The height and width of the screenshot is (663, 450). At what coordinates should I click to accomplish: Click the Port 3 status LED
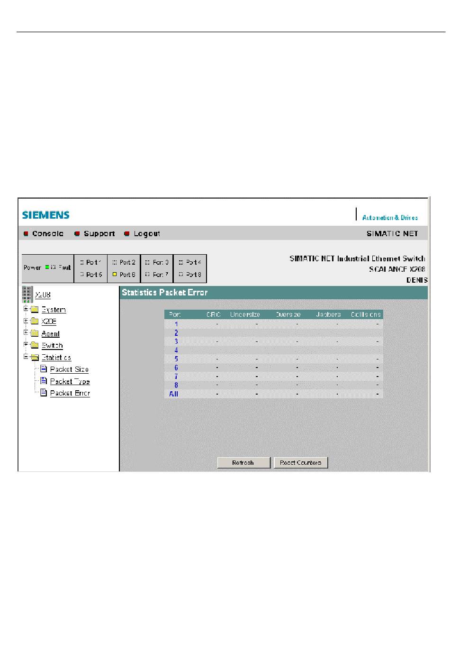point(148,262)
